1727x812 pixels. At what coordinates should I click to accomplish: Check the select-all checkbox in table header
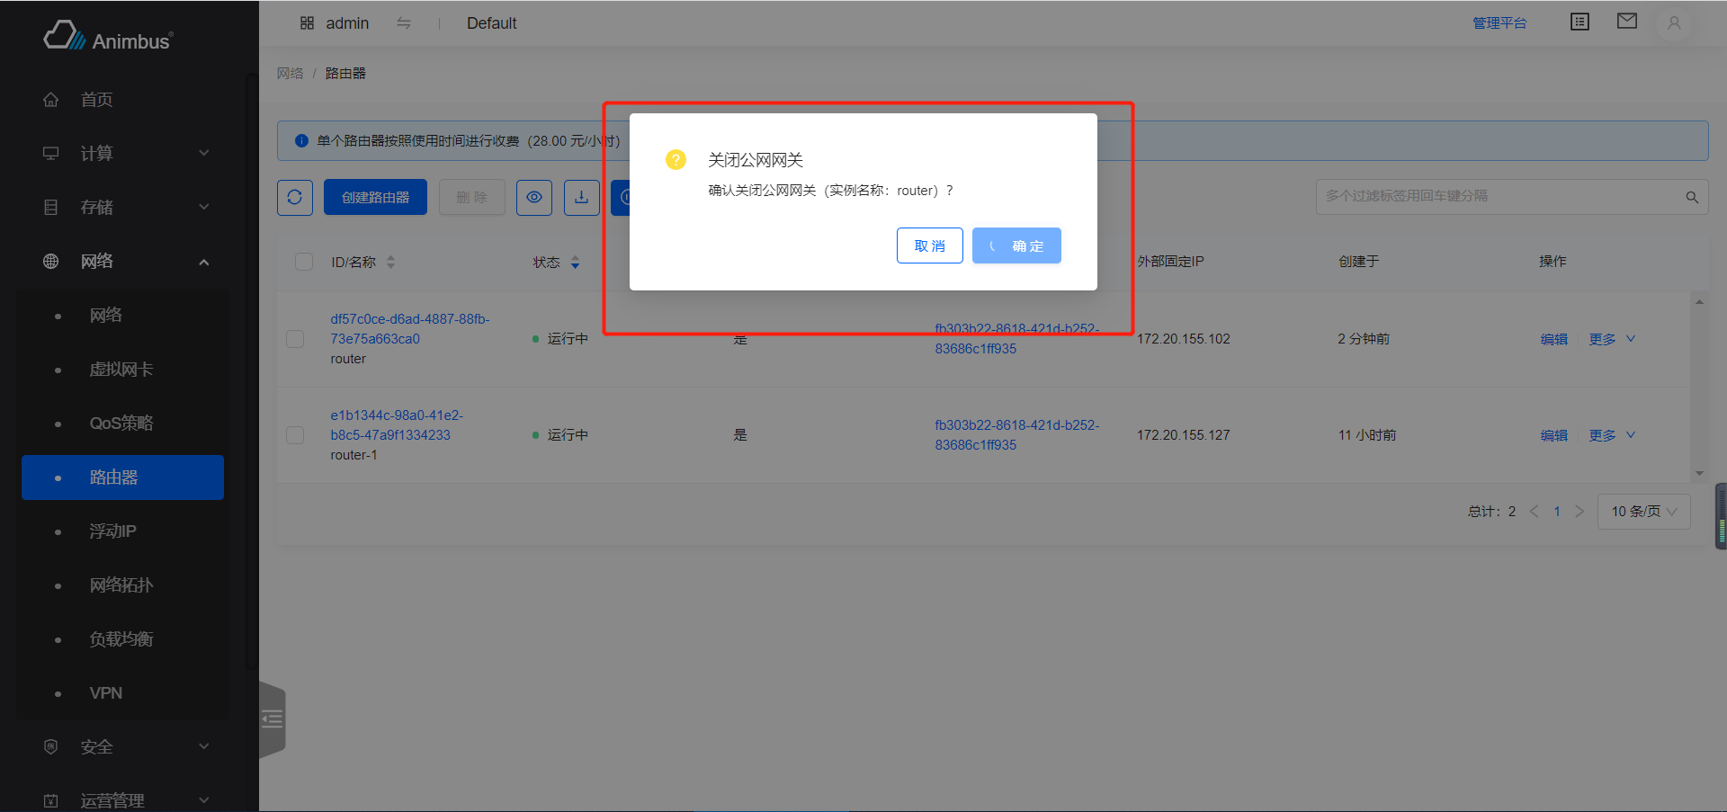tap(303, 262)
